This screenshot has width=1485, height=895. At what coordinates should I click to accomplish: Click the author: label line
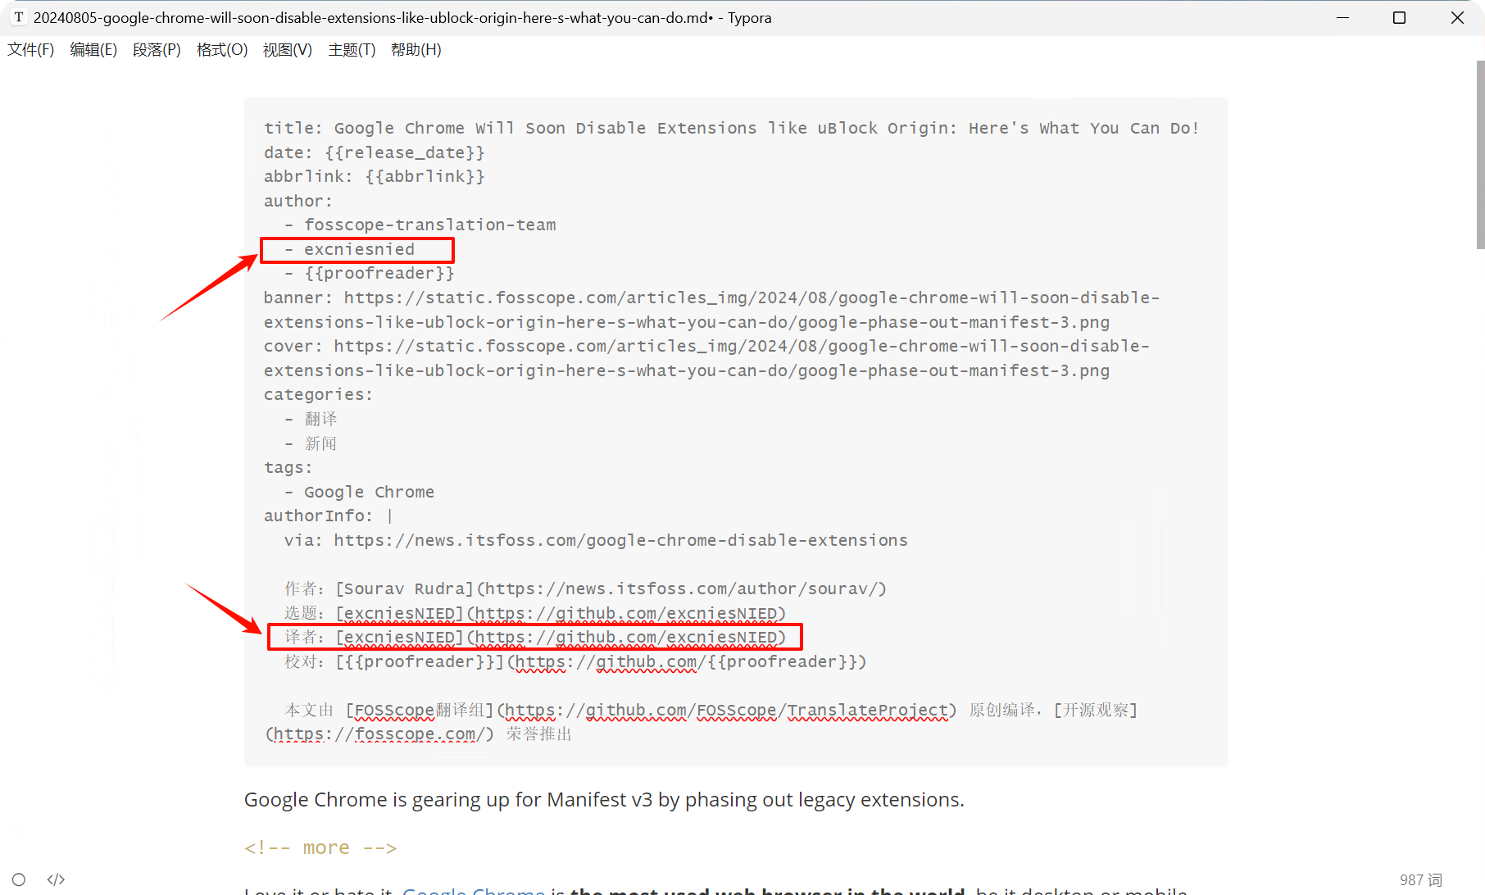[298, 201]
